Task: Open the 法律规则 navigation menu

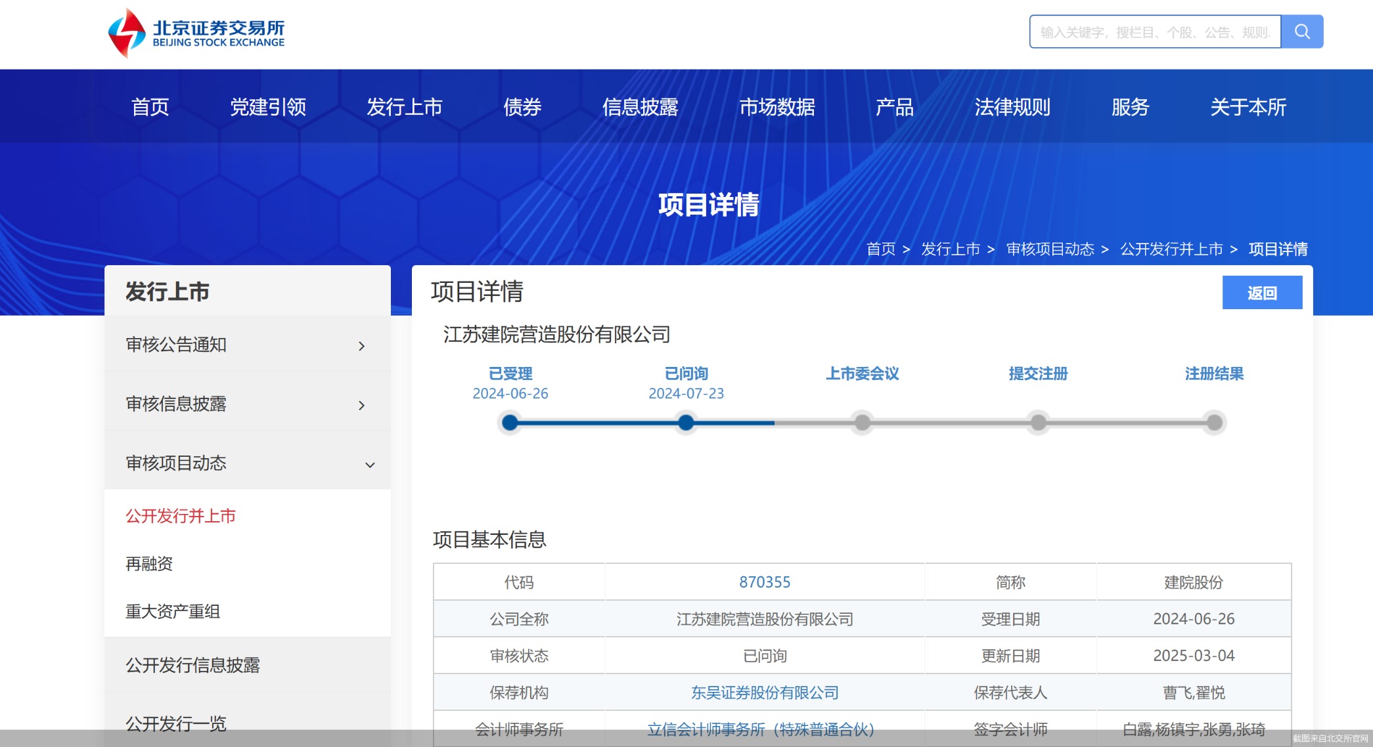Action: point(1012,106)
